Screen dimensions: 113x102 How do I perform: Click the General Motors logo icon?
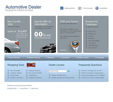coord(62,8)
